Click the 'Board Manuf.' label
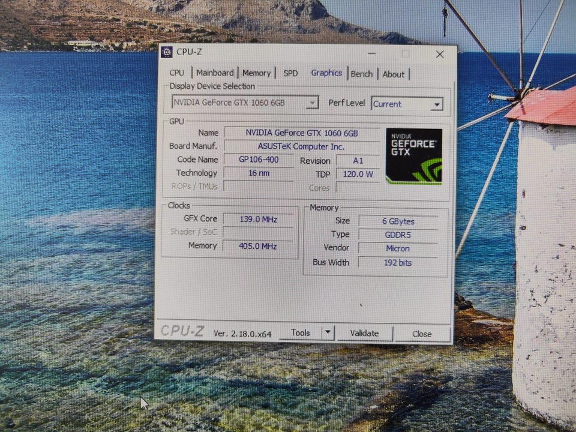 pos(193,146)
